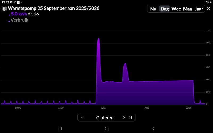This screenshot has height=133, width=213.
Task: Close the Warmtepomp graph view
Action: (x=208, y=9)
